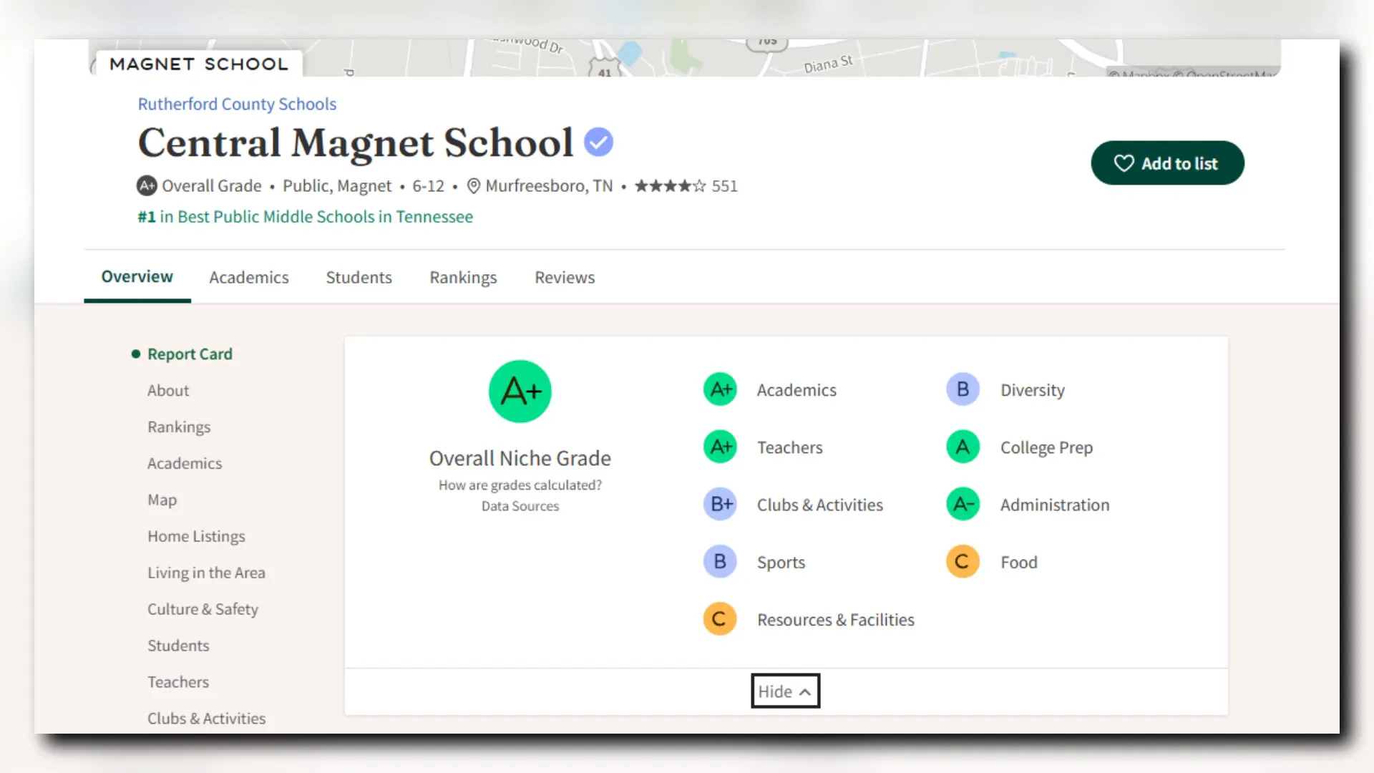Click the Teachers grade label
The width and height of the screenshot is (1374, 773).
click(x=790, y=447)
